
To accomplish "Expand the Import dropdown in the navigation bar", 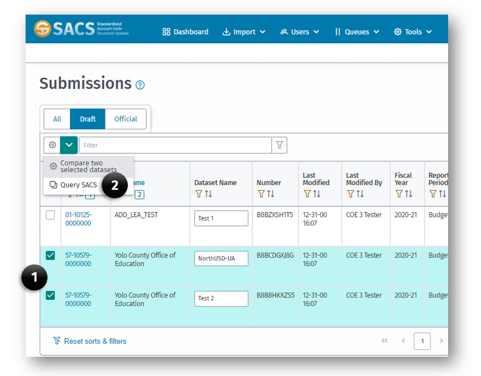I will [x=244, y=32].
